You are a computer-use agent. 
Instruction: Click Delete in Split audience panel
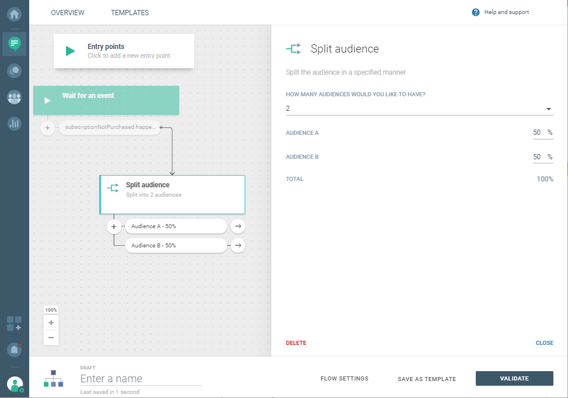[296, 343]
